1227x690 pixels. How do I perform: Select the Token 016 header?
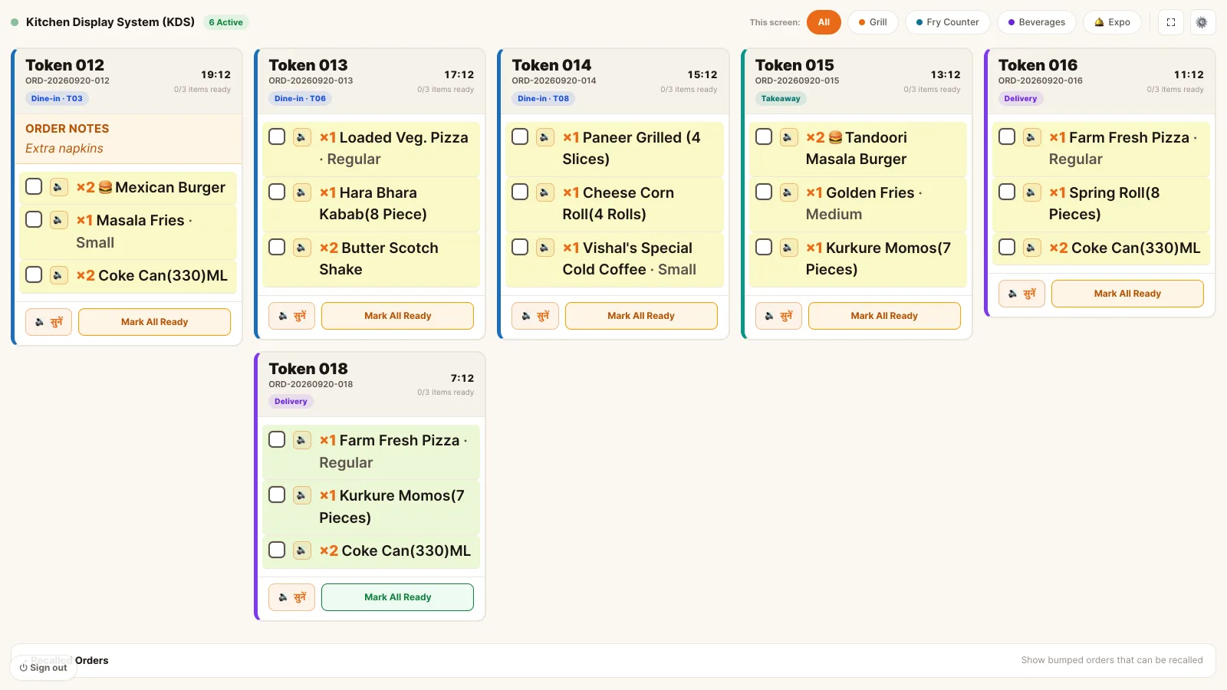point(1101,81)
